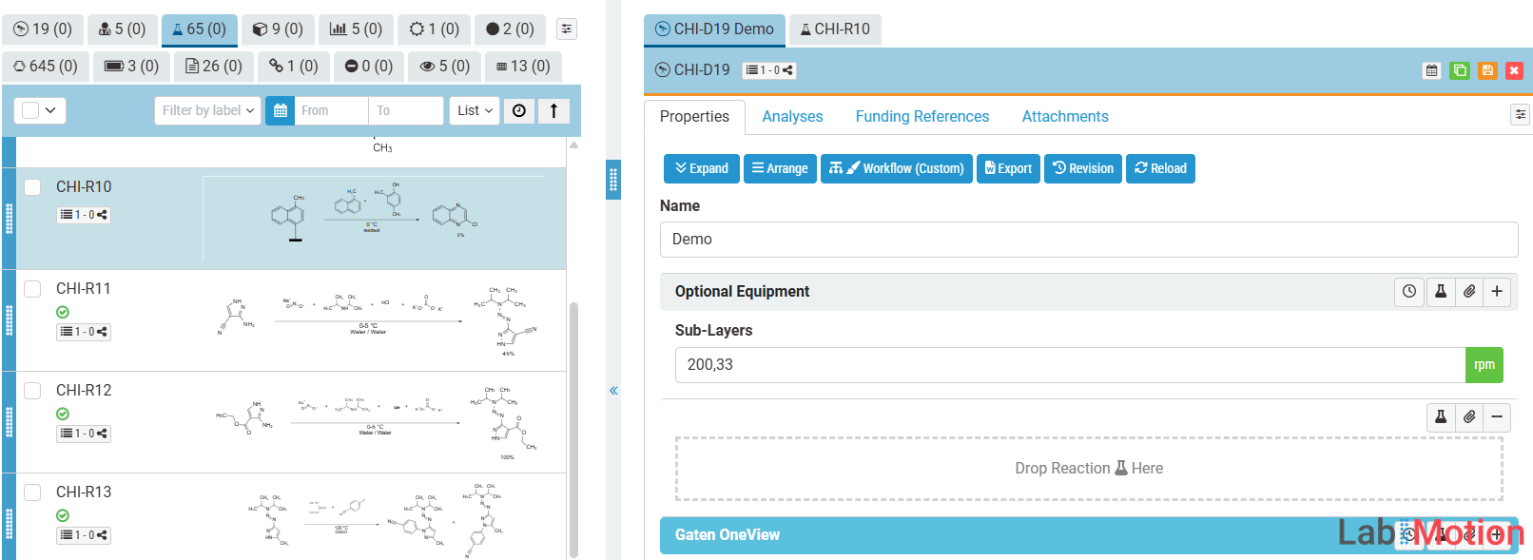Image resolution: width=1533 pixels, height=560 pixels.
Task: Click the sort direction arrow icon
Action: click(553, 111)
